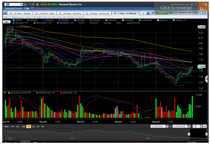Image resolution: width=210 pixels, height=145 pixels.
Task: Click the orange SMA(100) color swatch
Action: (x=106, y=20)
